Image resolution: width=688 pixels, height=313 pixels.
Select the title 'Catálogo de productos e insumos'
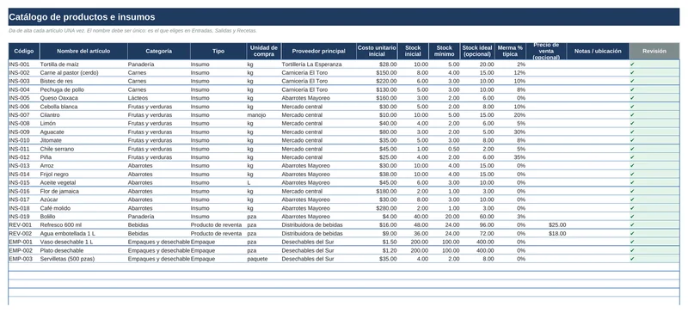coord(82,17)
